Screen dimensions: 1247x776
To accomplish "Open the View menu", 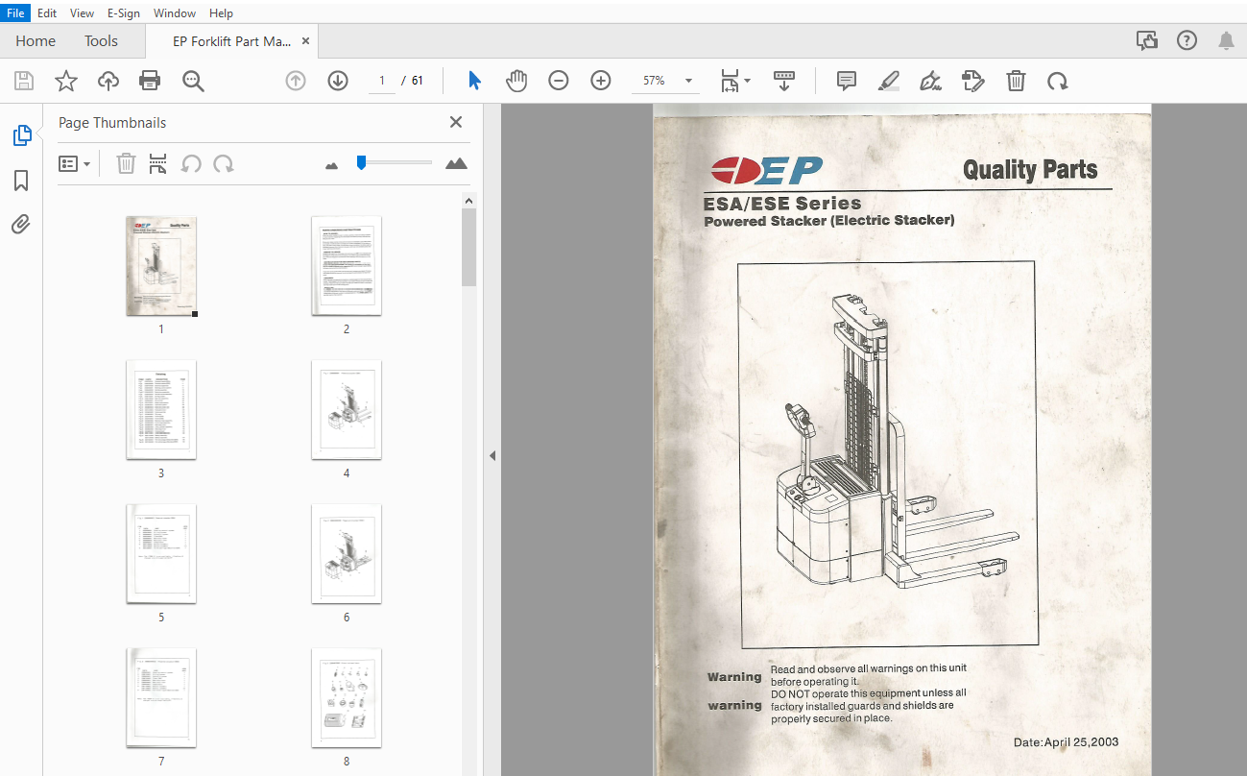I will pos(83,13).
